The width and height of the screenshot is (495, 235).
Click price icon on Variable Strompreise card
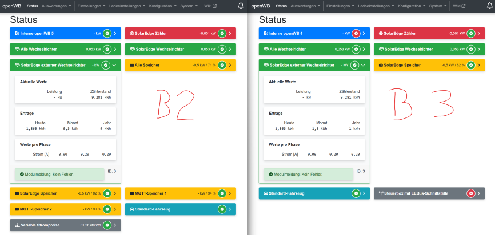17,225
